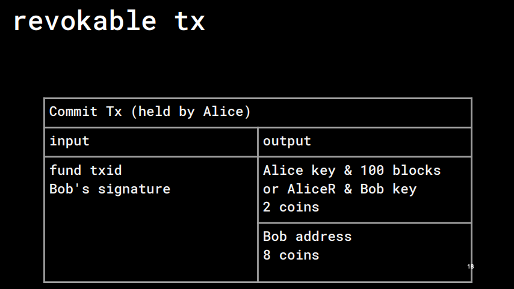The width and height of the screenshot is (514, 289).
Task: Click the word 'txid' in input cell
Action: [x=106, y=170]
